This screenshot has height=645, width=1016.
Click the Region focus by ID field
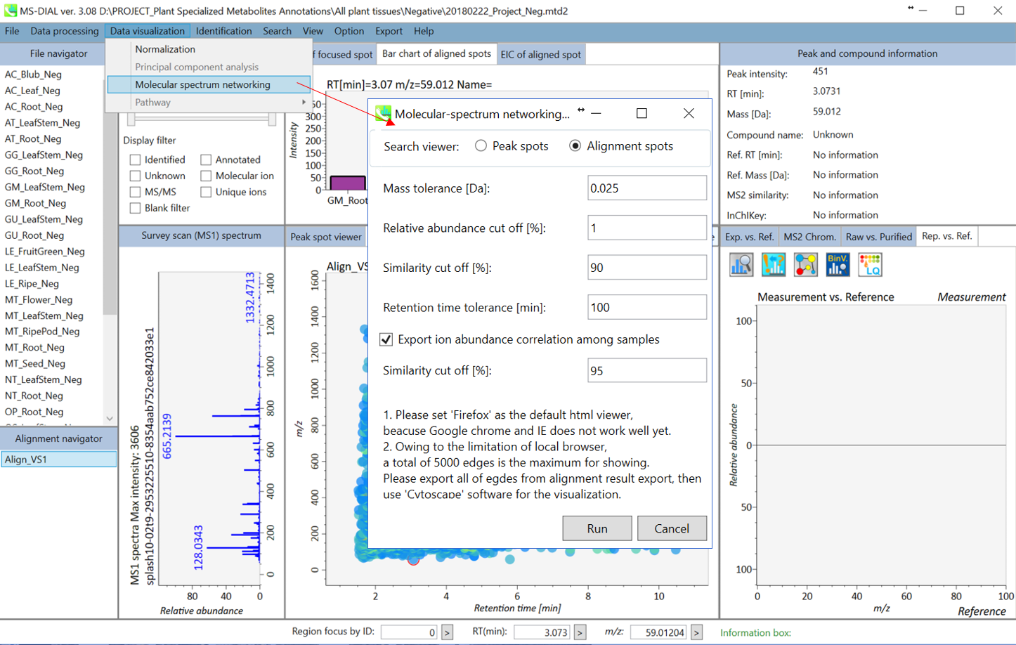coord(410,633)
